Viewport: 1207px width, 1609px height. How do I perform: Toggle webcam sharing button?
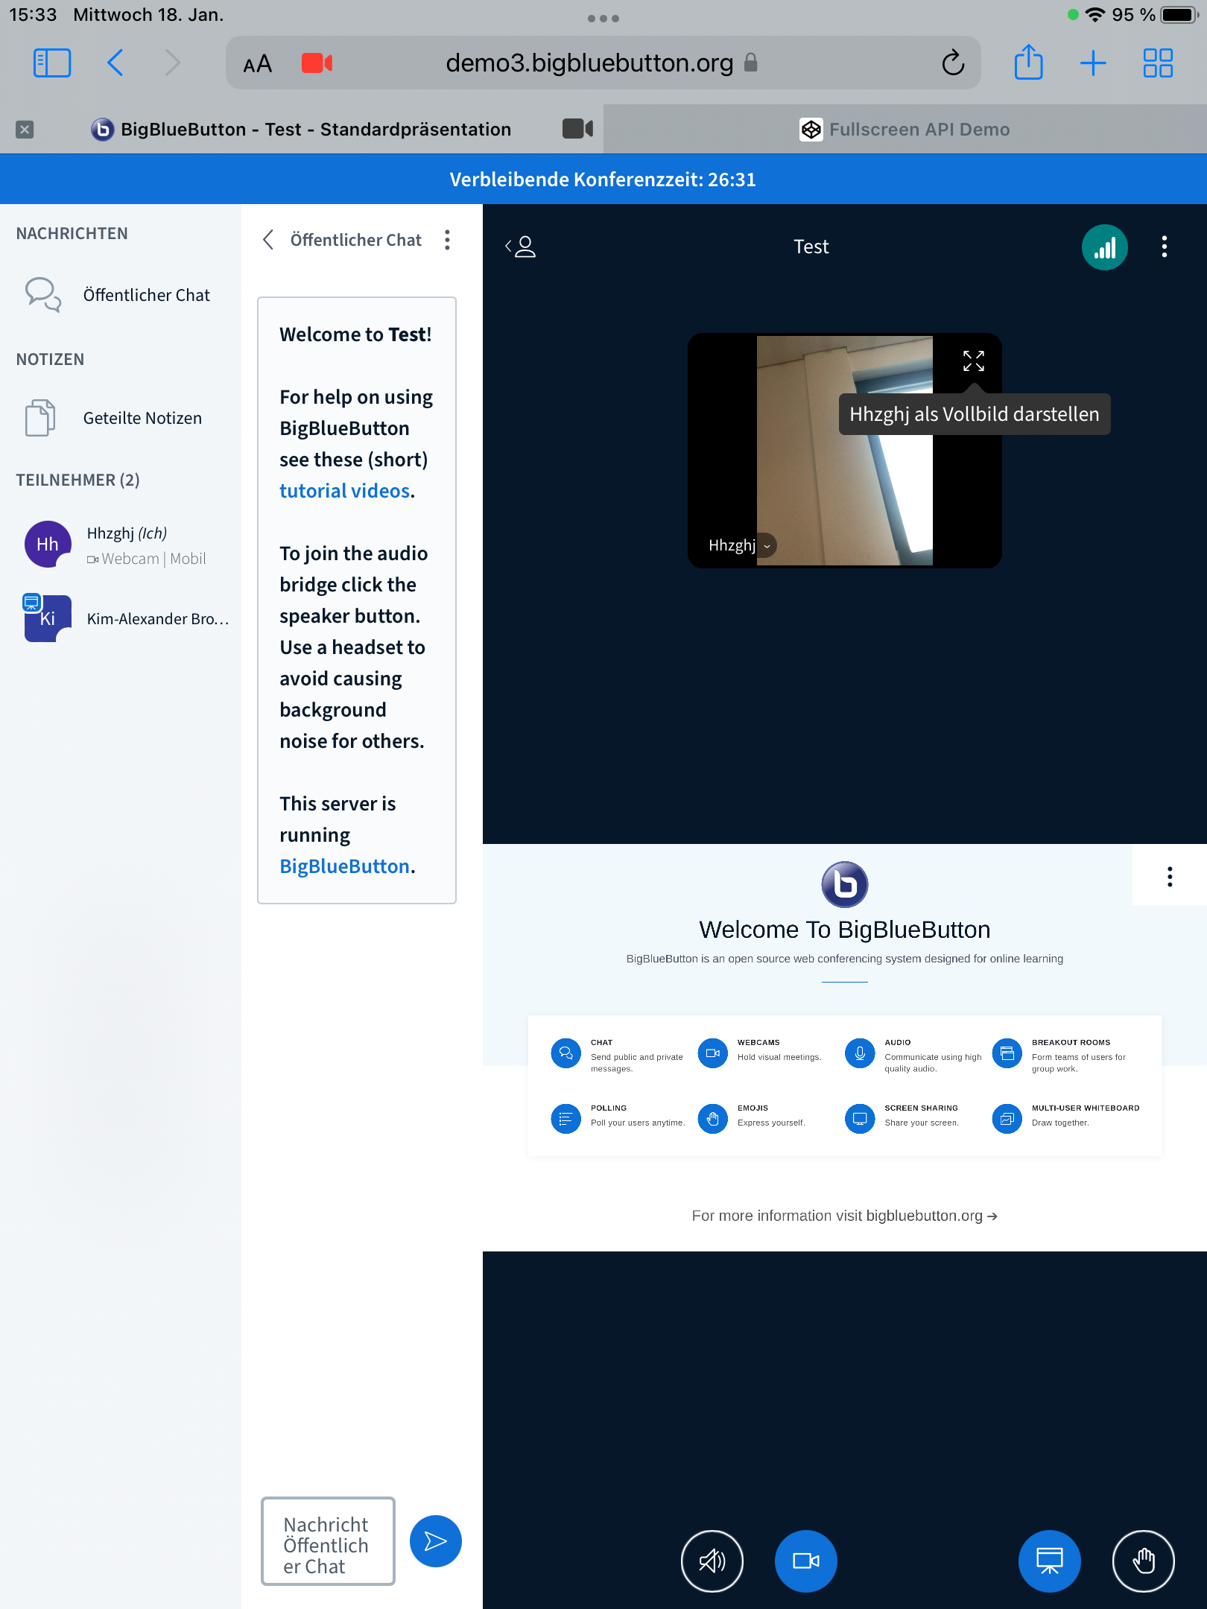click(805, 1561)
